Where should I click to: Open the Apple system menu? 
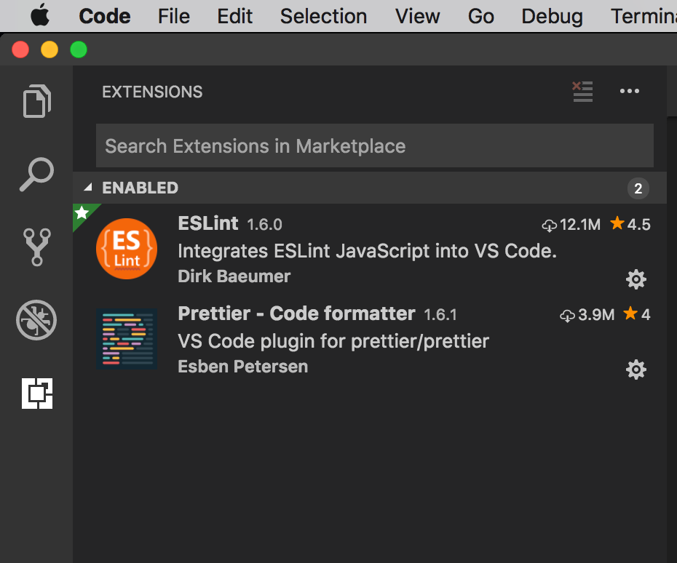point(41,16)
